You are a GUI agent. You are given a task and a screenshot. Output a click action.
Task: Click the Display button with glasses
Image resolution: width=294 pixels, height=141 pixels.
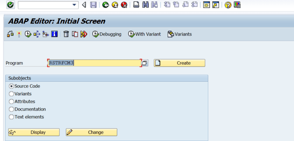click(x=34, y=132)
